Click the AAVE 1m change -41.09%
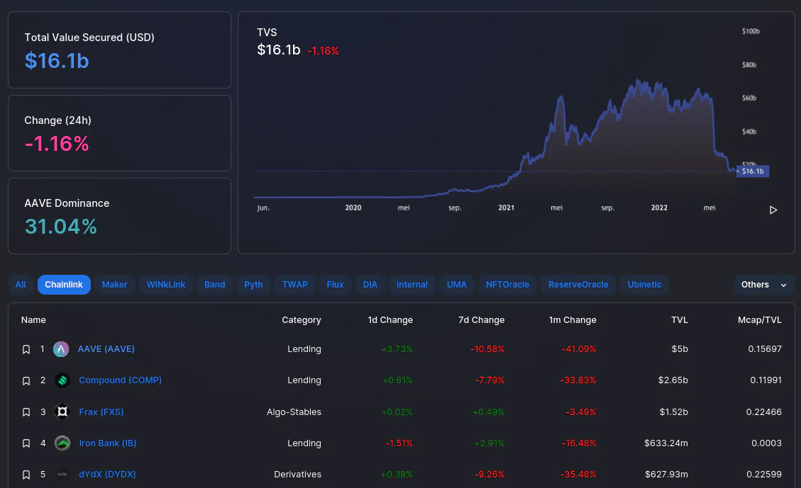This screenshot has width=801, height=488. click(x=579, y=349)
